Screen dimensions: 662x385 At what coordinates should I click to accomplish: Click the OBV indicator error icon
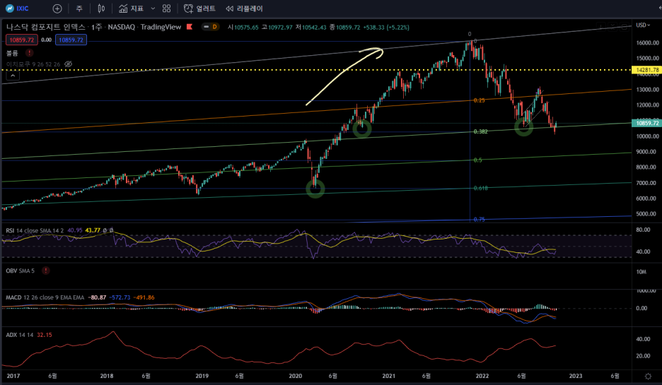pos(45,271)
